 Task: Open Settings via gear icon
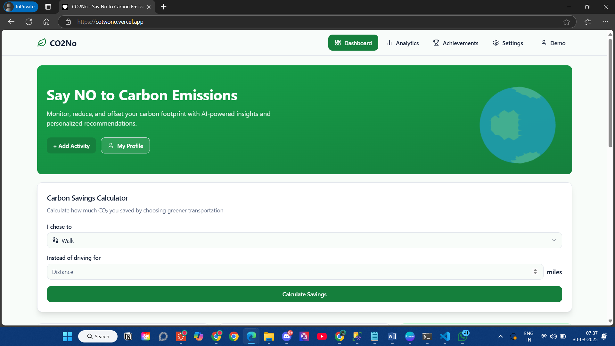pyautogui.click(x=496, y=43)
